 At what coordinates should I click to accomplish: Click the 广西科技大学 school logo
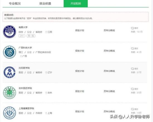[9, 52]
